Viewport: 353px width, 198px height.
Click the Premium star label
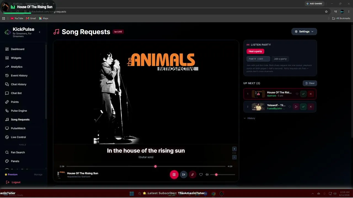pyautogui.click(x=11, y=175)
